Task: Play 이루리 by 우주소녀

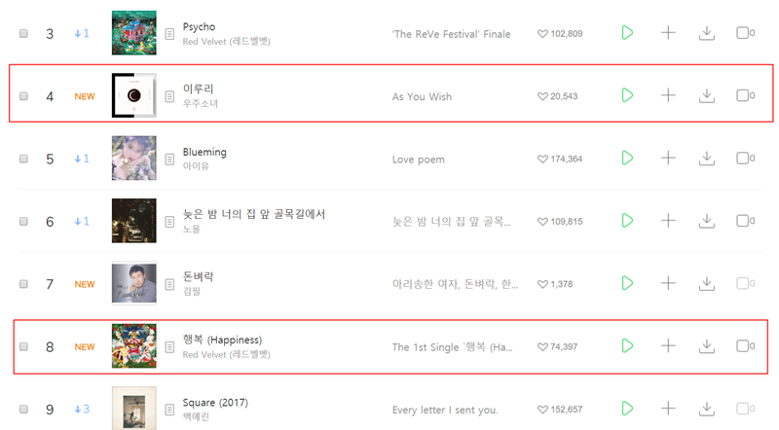Action: (627, 95)
